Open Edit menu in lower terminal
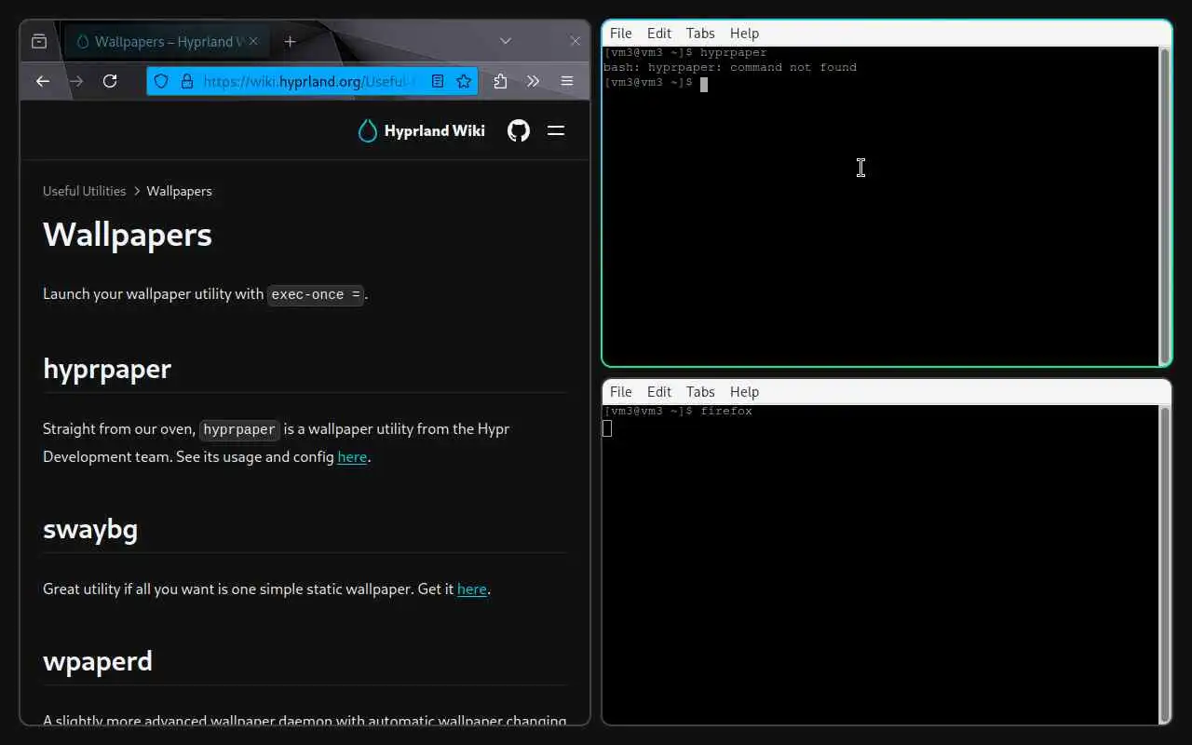The height and width of the screenshot is (745, 1192). [x=659, y=392]
